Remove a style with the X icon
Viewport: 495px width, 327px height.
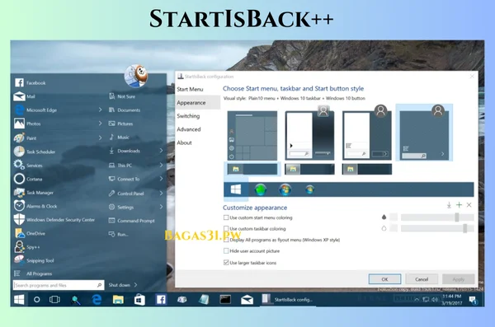point(469,205)
